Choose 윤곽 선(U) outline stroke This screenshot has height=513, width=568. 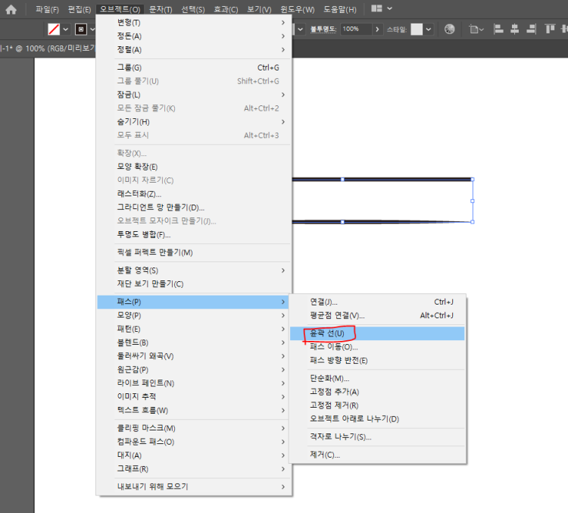pyautogui.click(x=377, y=333)
